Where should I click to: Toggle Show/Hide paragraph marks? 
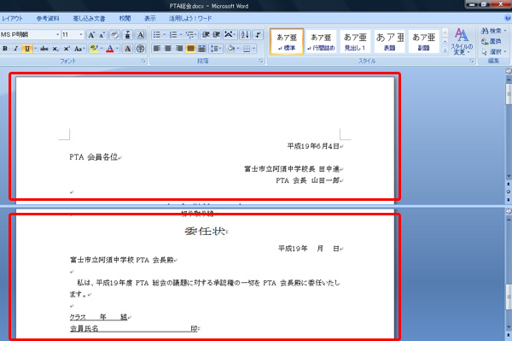pyautogui.click(x=258, y=35)
